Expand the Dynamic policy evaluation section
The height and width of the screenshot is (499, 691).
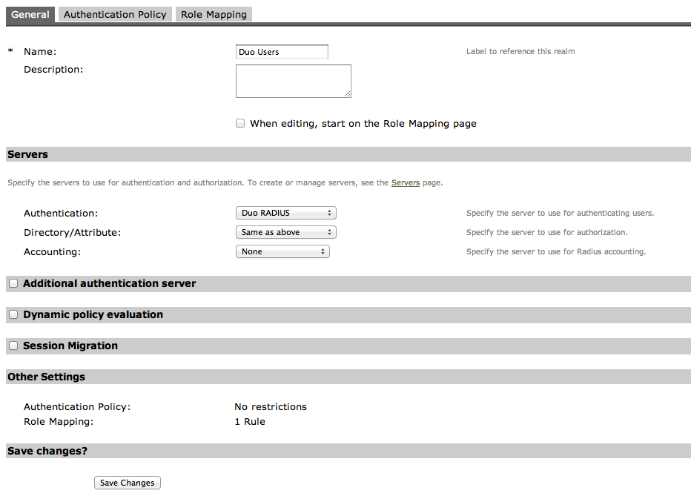coord(93,314)
